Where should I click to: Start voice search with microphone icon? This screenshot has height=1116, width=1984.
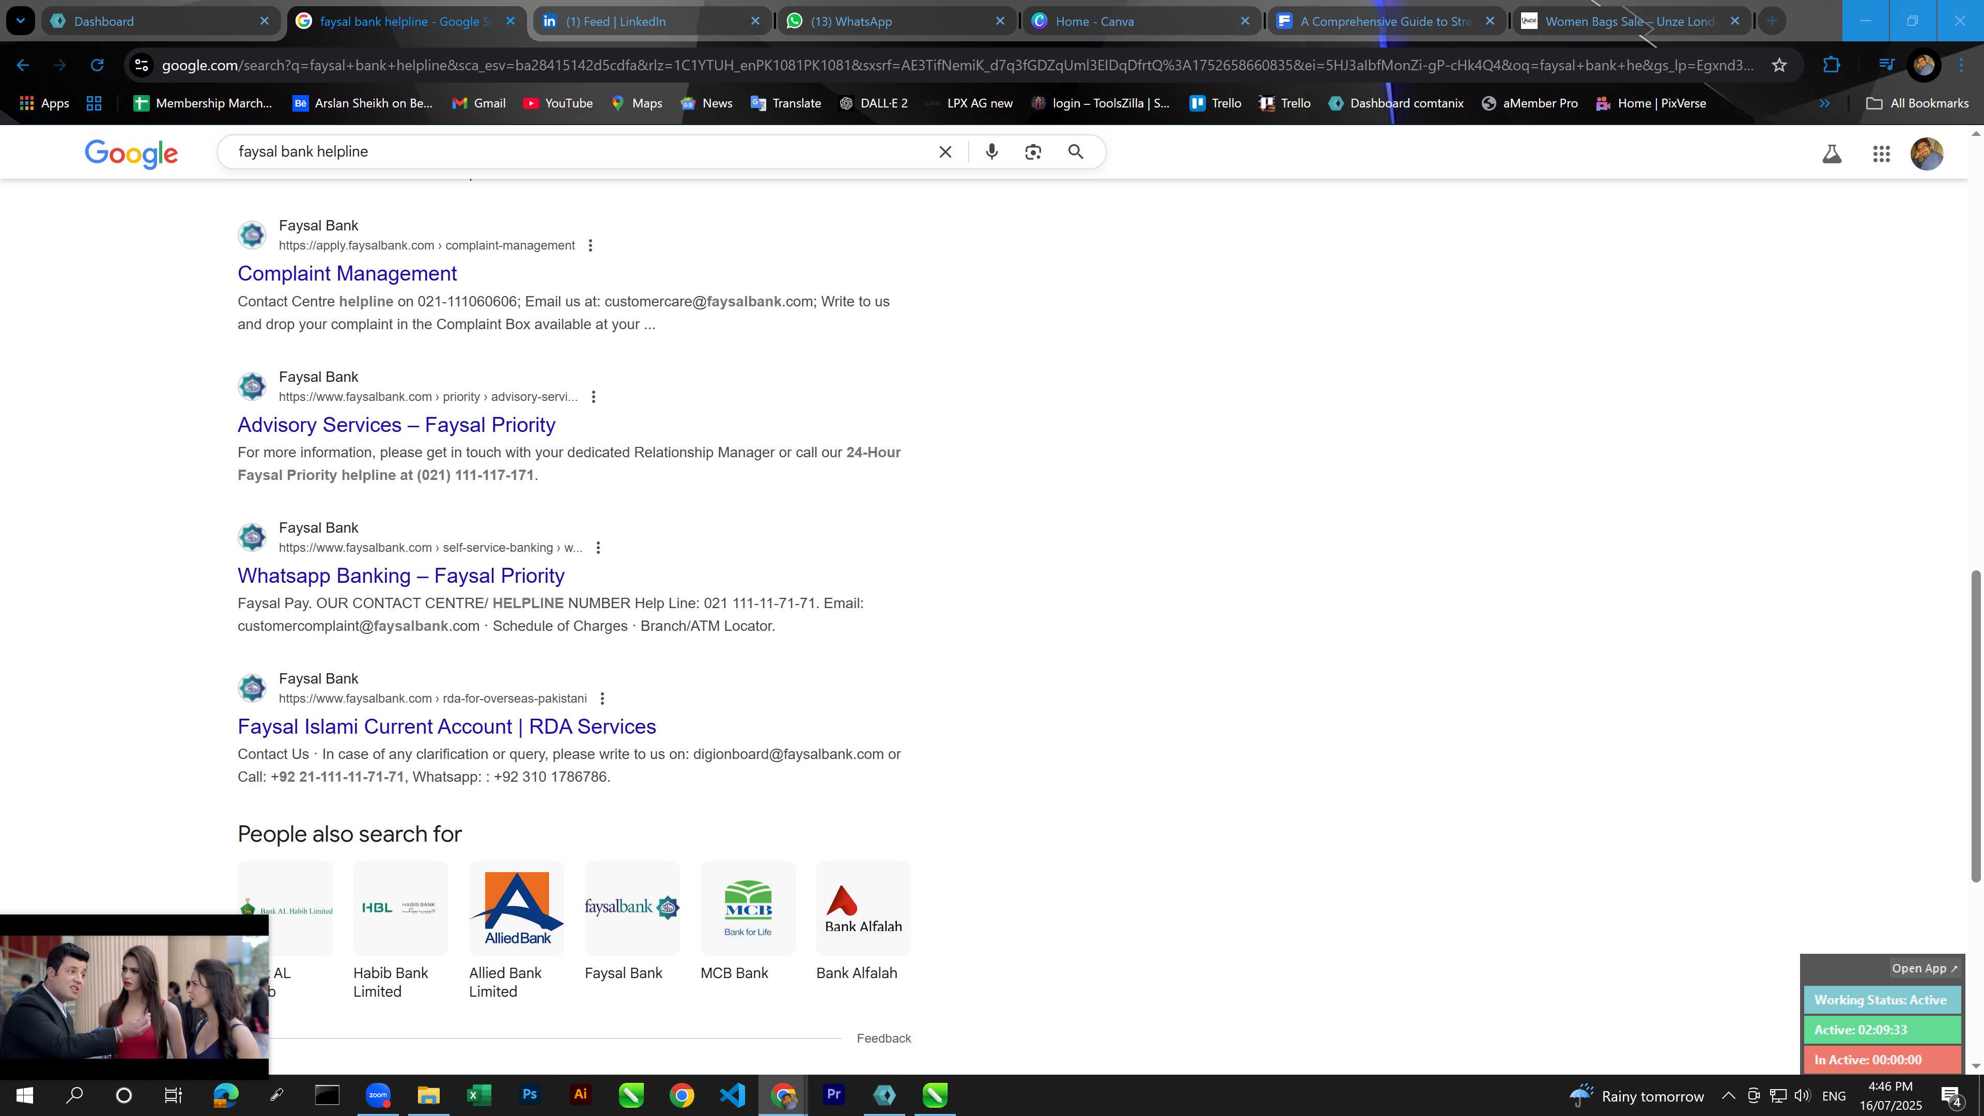pyautogui.click(x=992, y=152)
